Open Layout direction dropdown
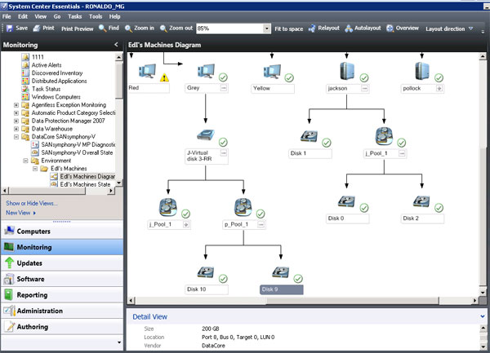 [449, 29]
